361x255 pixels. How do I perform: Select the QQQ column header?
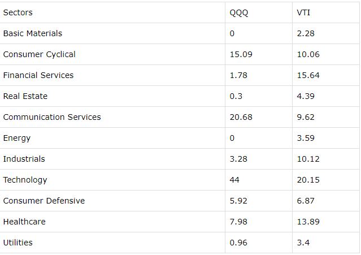coord(239,12)
